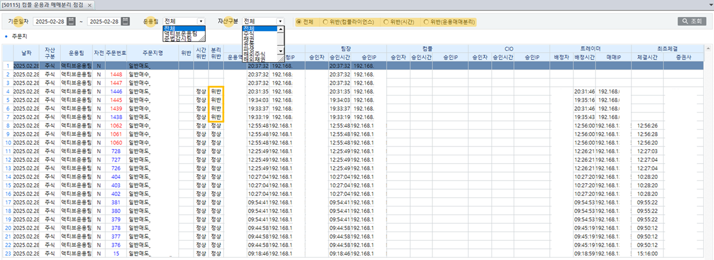Select the 전체 radio option
This screenshot has width=714, height=260.
tap(305, 22)
